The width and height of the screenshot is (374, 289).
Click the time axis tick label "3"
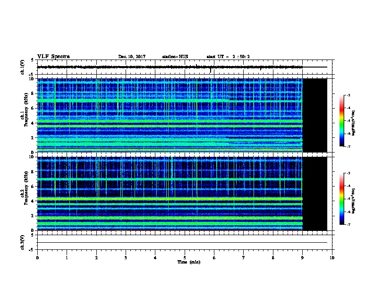(x=126, y=257)
